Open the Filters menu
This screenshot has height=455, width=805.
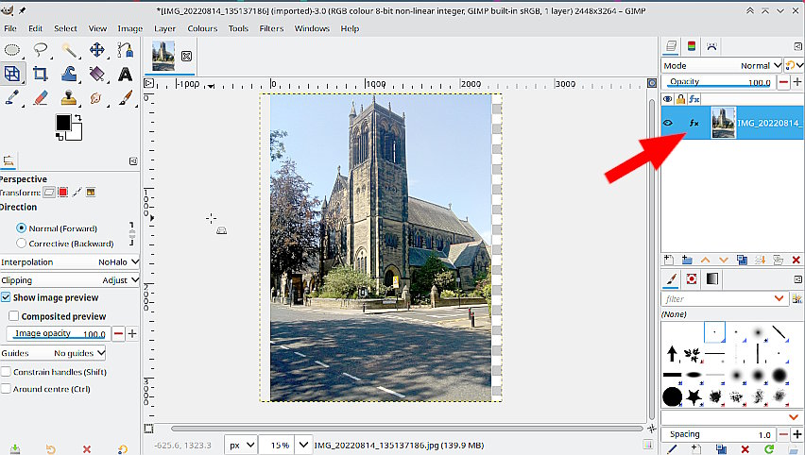271,28
